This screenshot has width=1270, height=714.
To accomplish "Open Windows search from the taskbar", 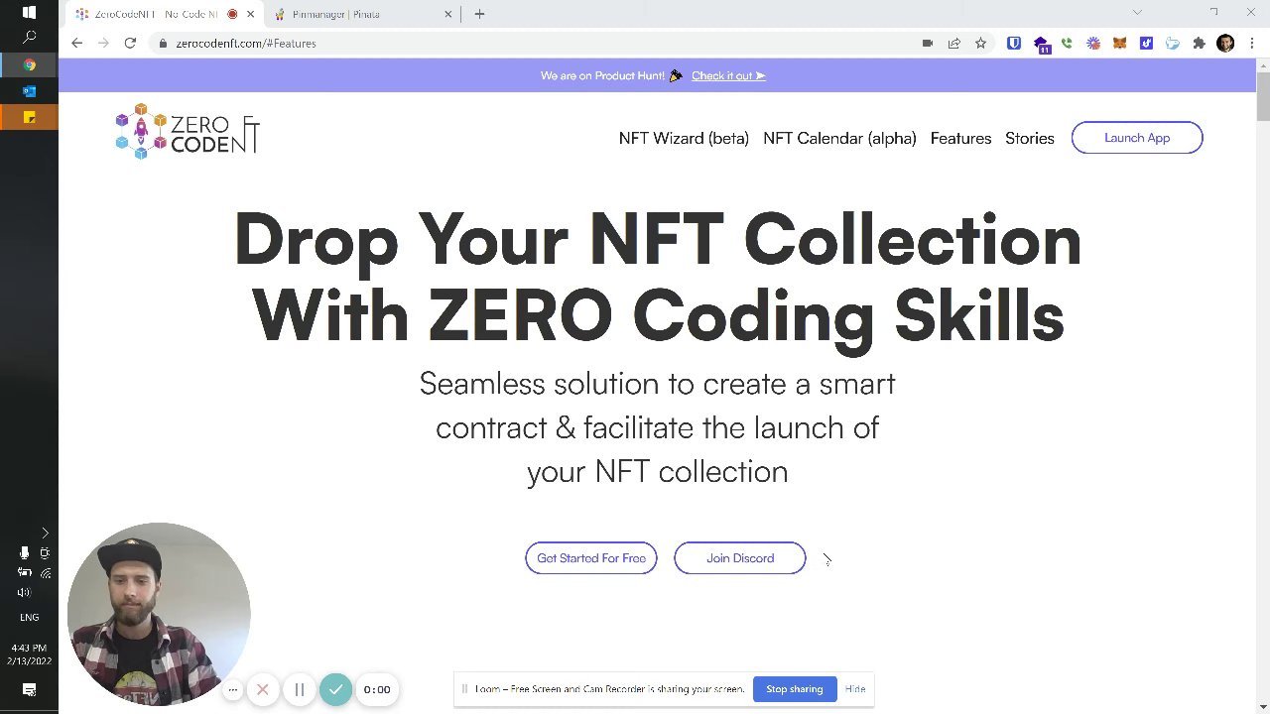I will coord(29,38).
